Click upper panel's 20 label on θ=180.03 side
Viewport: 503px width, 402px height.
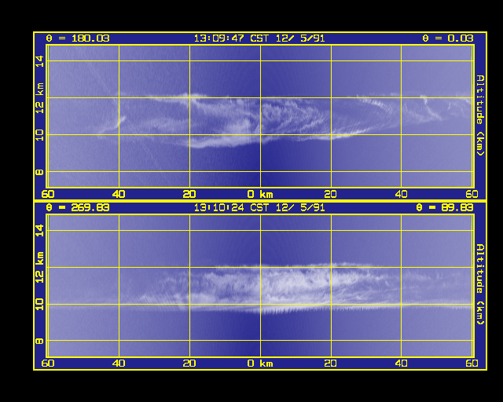[189, 194]
